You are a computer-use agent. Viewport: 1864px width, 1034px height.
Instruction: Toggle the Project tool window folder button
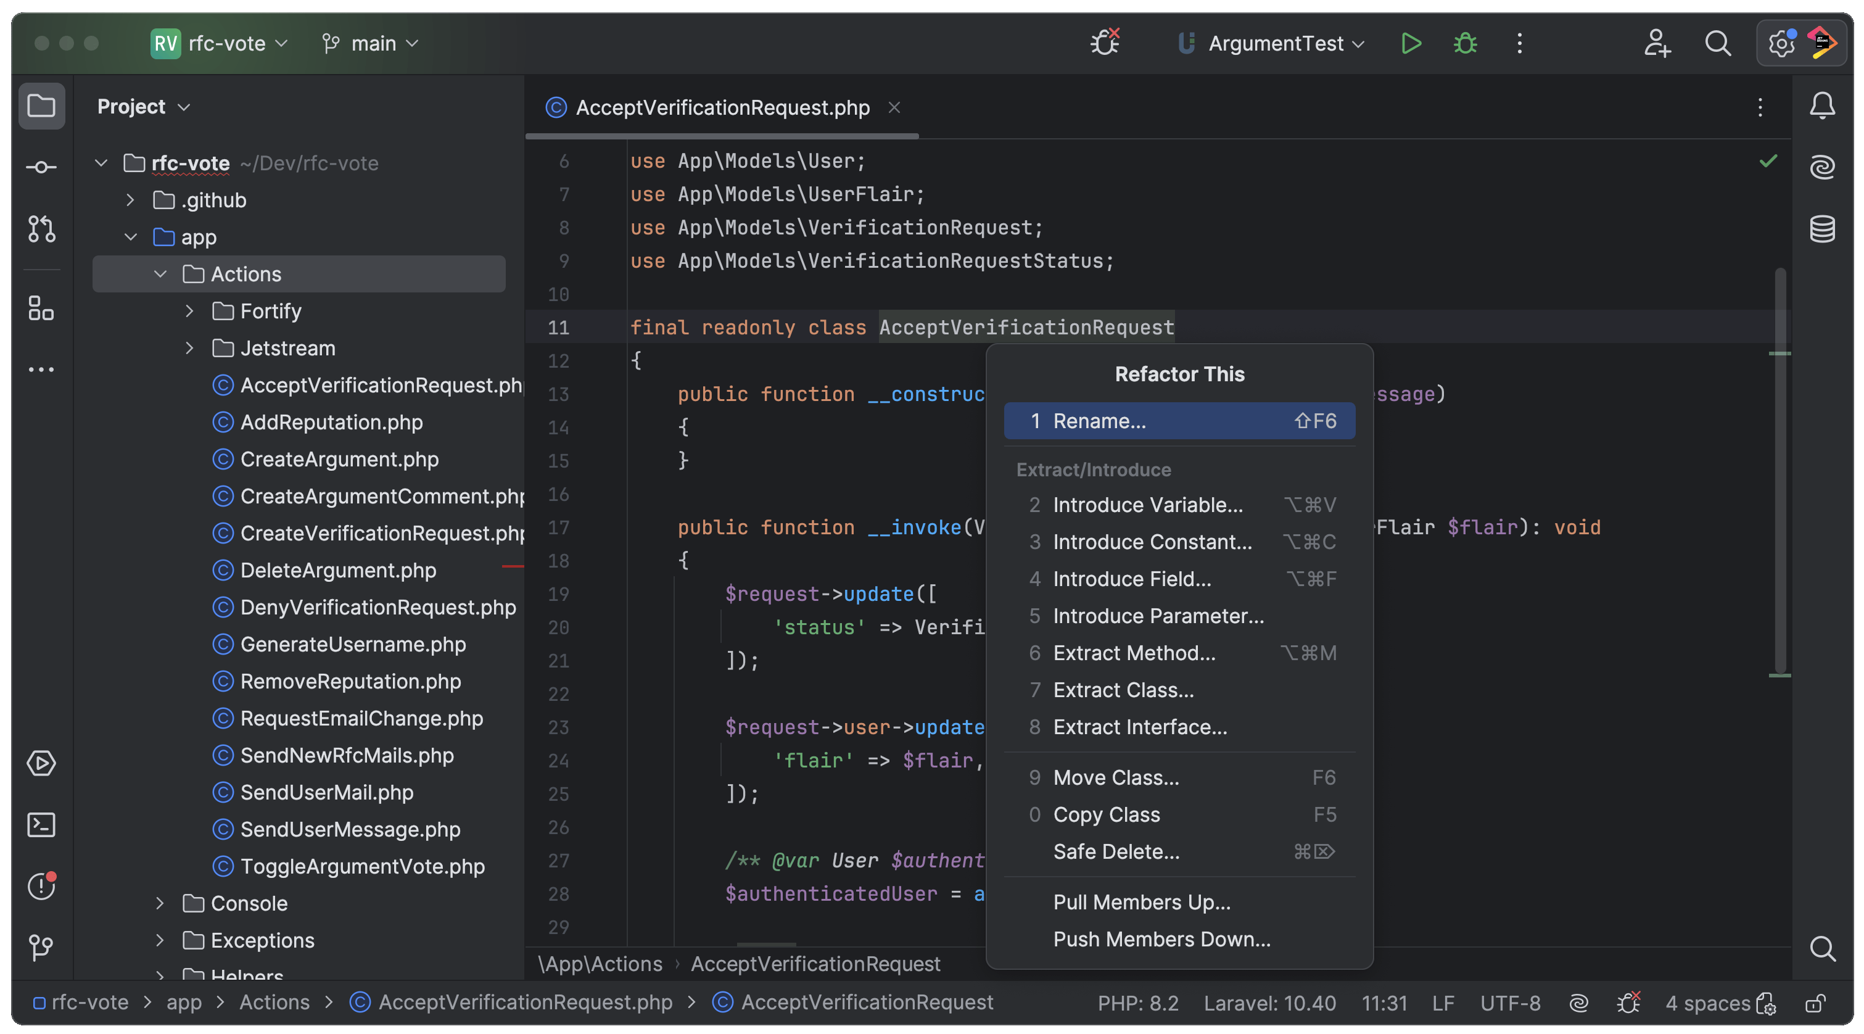(41, 106)
